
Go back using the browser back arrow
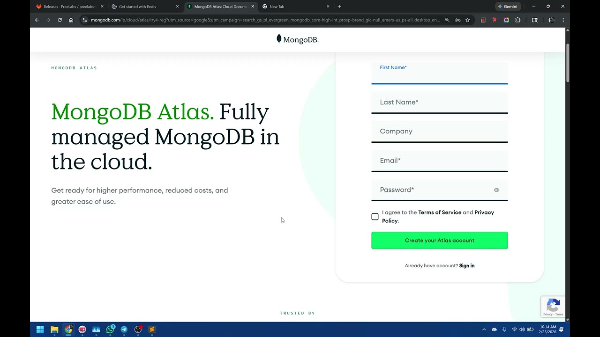[x=37, y=20]
